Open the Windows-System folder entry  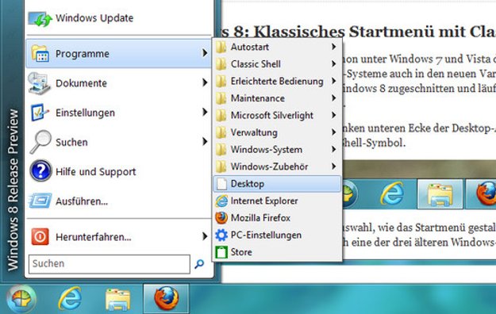(x=277, y=149)
